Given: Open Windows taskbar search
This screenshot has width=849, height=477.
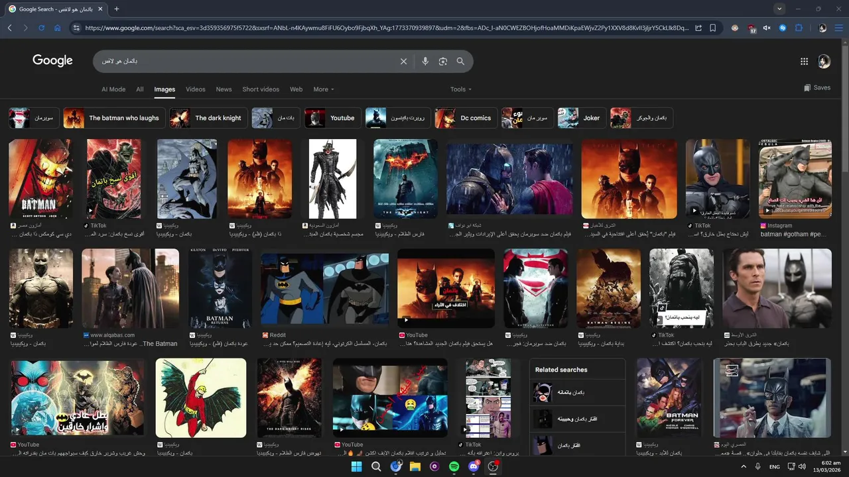Looking at the screenshot, I should click(x=376, y=466).
